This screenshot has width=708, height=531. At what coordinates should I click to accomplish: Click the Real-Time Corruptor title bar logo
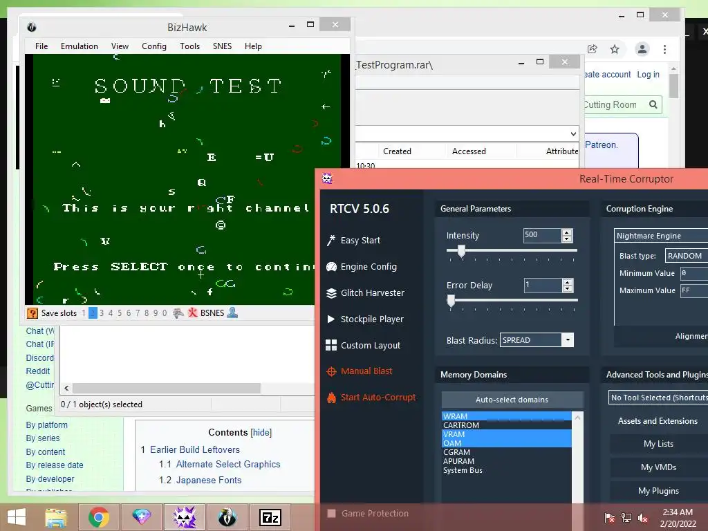pyautogui.click(x=327, y=179)
